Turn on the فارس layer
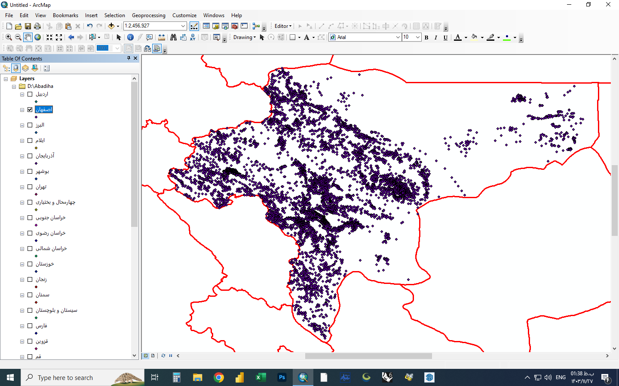Screen dimensions: 619x386 coord(30,326)
